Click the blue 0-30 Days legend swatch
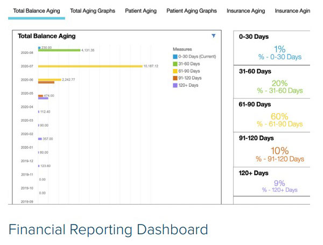Viewport: 323px width, 245px height. tap(175, 56)
